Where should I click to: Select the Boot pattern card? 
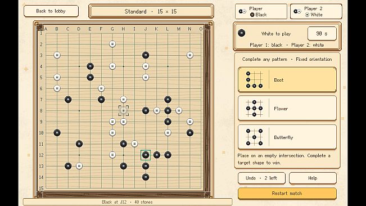(x=287, y=80)
